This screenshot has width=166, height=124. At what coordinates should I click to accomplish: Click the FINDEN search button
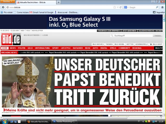click(157, 36)
